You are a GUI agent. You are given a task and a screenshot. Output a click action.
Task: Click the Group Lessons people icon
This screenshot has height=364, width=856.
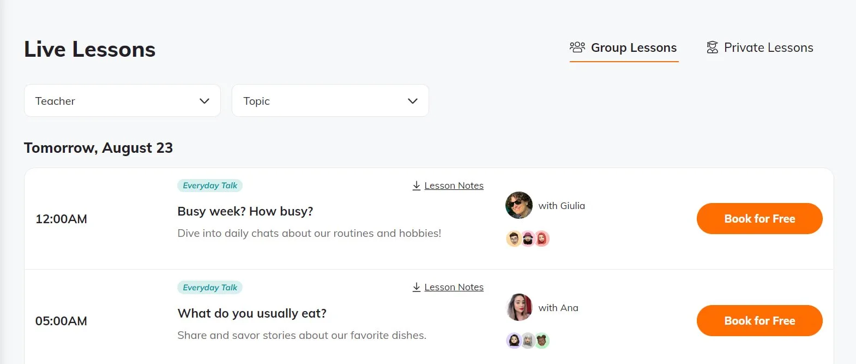tap(577, 47)
